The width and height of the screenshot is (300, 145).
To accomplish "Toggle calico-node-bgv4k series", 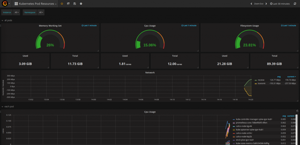I will coord(244,126).
